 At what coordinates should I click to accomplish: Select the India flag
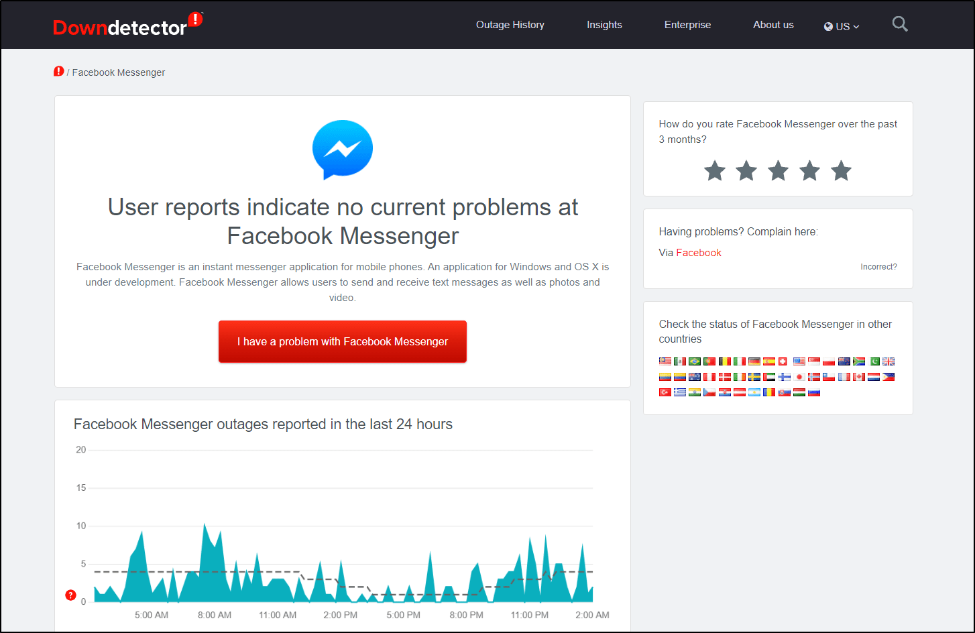(x=695, y=392)
